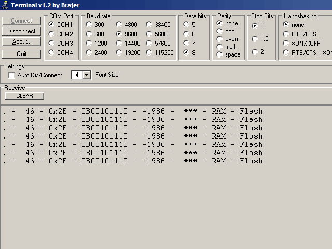Select XON/XOFF handshaking
332x249 pixels.
[x=286, y=43]
